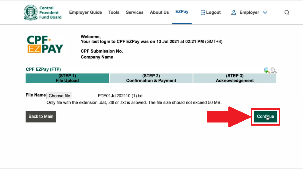
Task: Select Step 3 Acknowledgement tab
Action: coord(235,78)
